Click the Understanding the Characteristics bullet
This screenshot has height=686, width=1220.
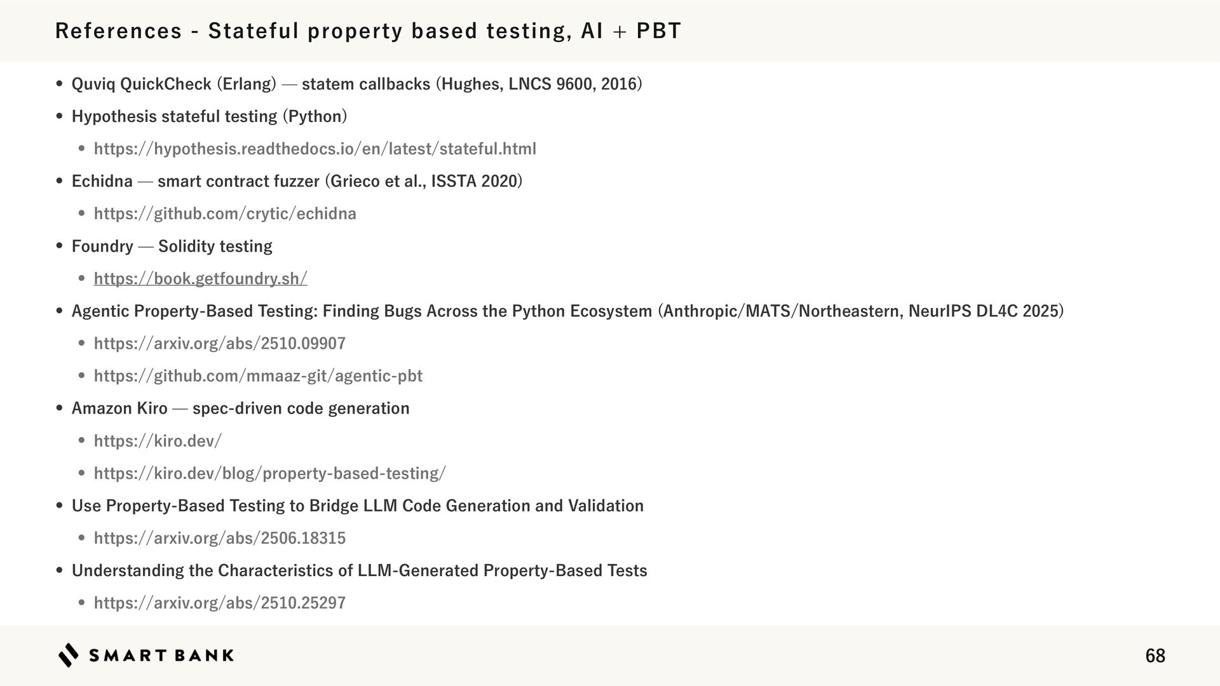tap(359, 570)
